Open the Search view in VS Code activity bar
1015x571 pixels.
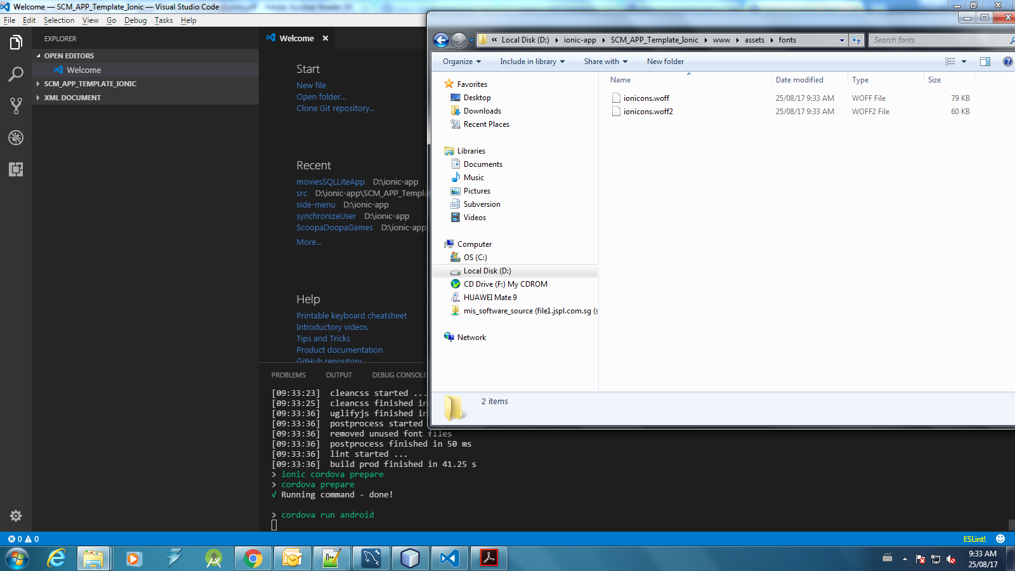coord(16,74)
